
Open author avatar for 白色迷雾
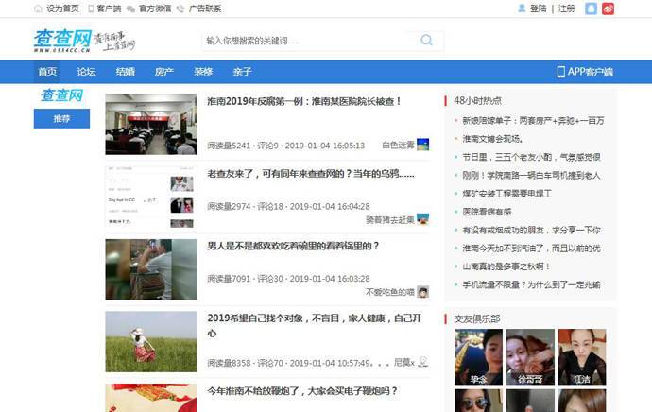click(x=422, y=145)
